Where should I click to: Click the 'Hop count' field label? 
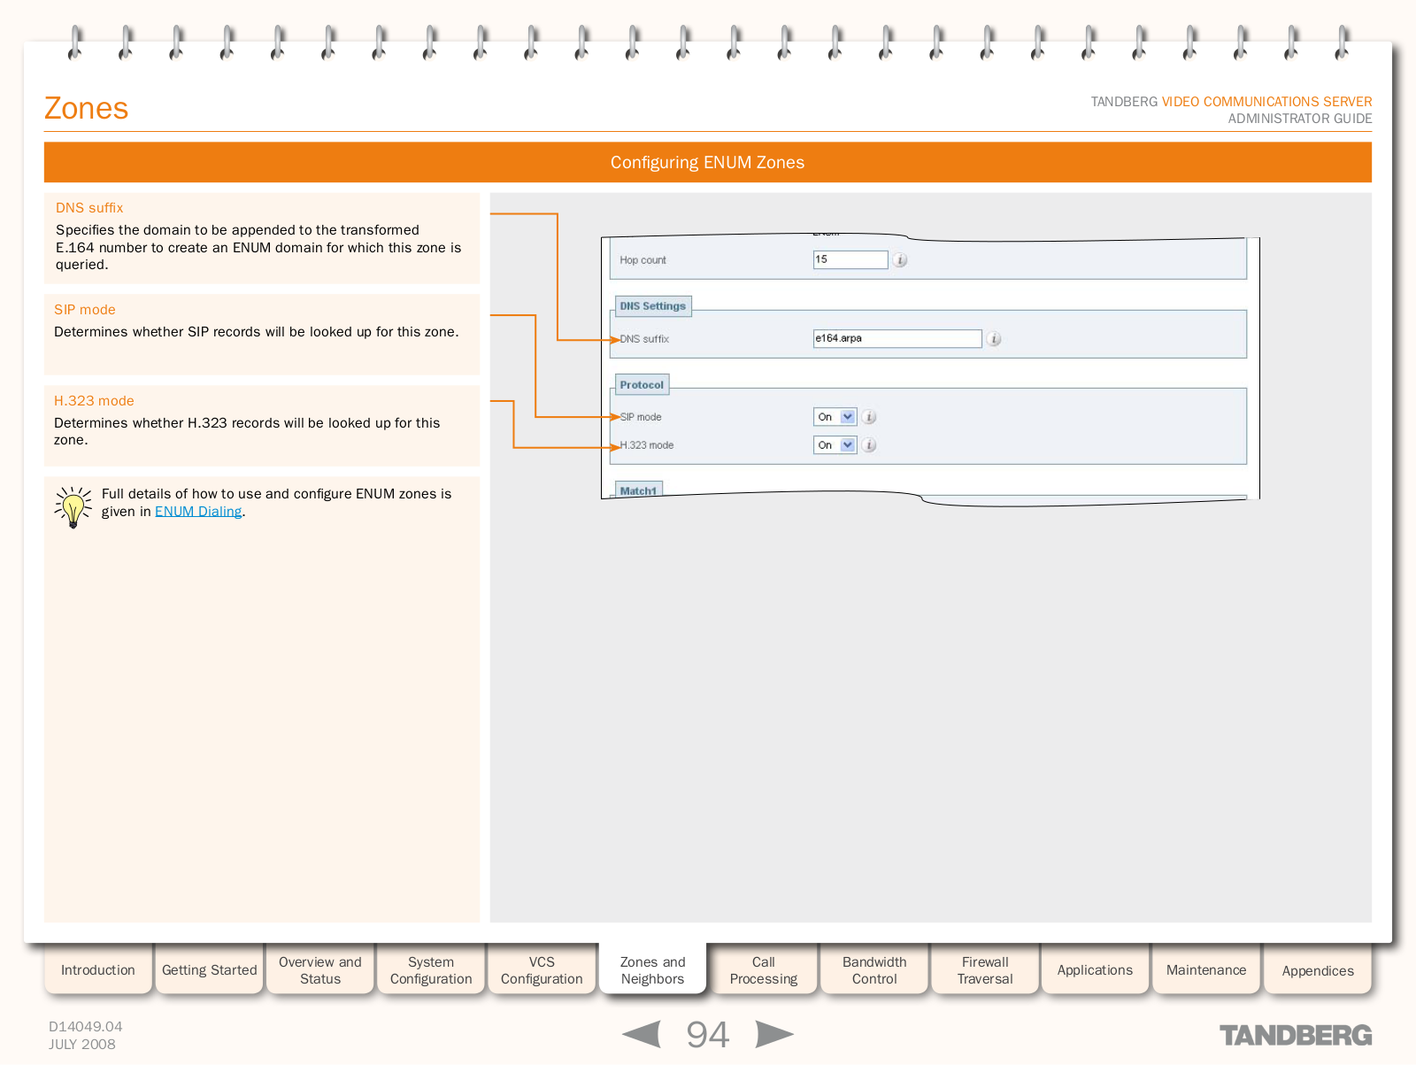[643, 260]
